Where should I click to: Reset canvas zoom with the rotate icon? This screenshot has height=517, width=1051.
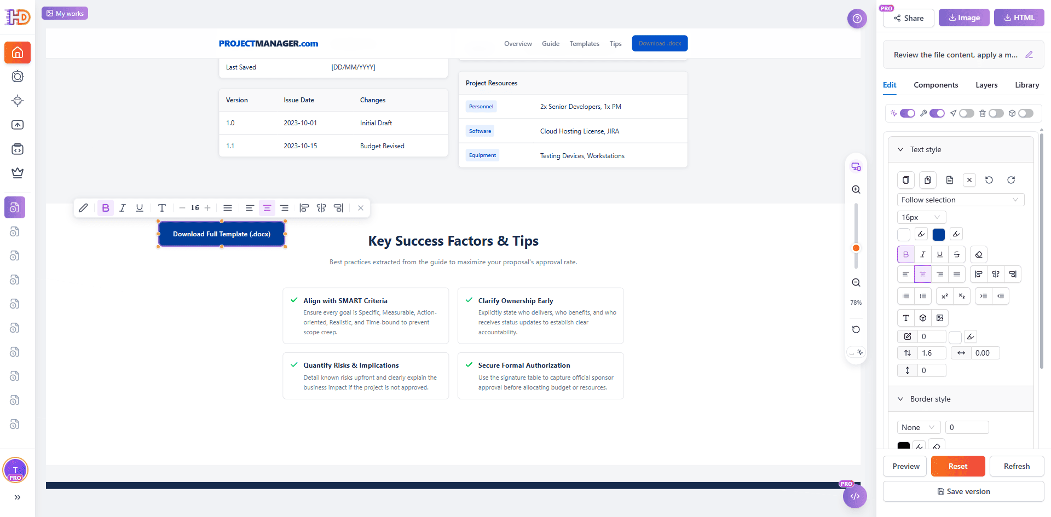[x=856, y=329]
